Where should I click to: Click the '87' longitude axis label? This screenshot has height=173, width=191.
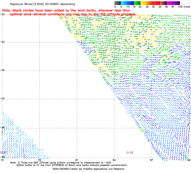coord(151,160)
